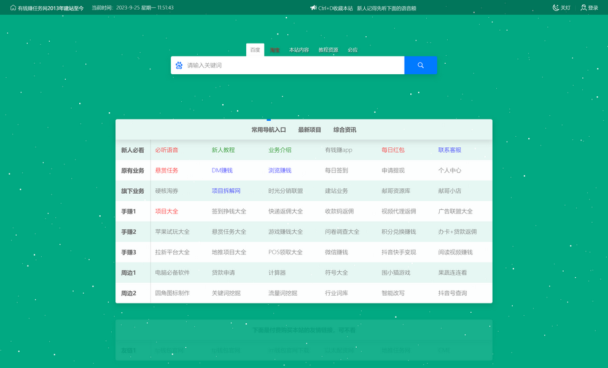Image resolution: width=608 pixels, height=368 pixels.
Task: Switch to the 淘宝 search tab
Action: pos(275,50)
